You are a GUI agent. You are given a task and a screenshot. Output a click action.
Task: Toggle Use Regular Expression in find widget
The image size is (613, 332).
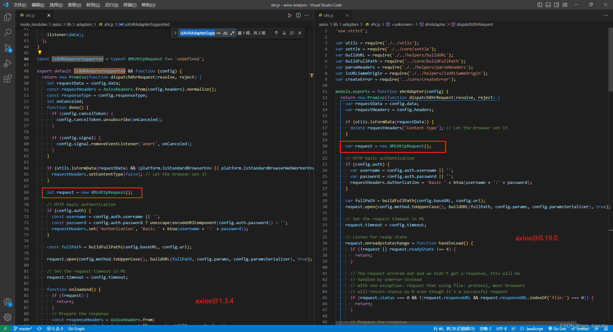[x=232, y=33]
